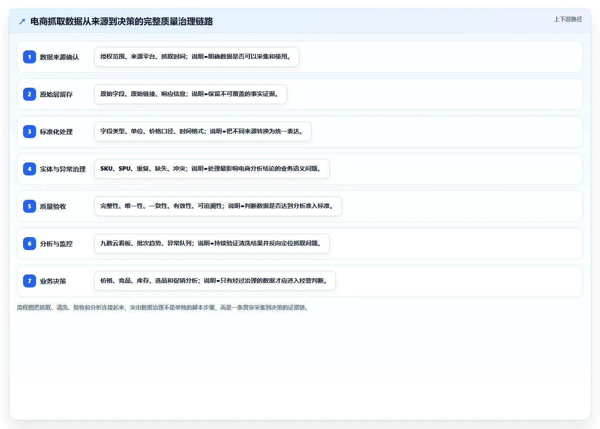Click step number badge 4
Screen dimensions: 600x429
pyautogui.click(x=30, y=169)
